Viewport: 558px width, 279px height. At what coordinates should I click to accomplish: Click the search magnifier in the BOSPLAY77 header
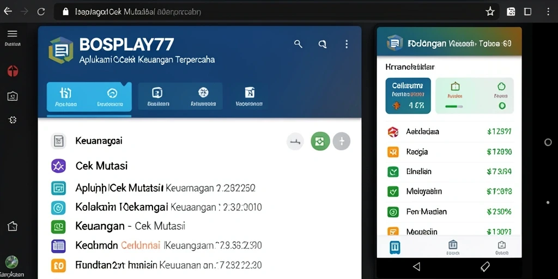pos(298,44)
